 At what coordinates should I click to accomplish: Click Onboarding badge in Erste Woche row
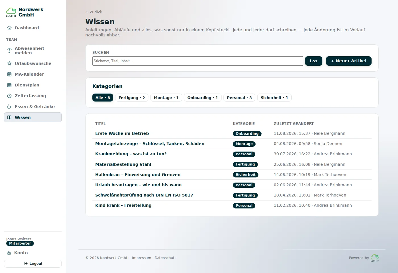[247, 134]
